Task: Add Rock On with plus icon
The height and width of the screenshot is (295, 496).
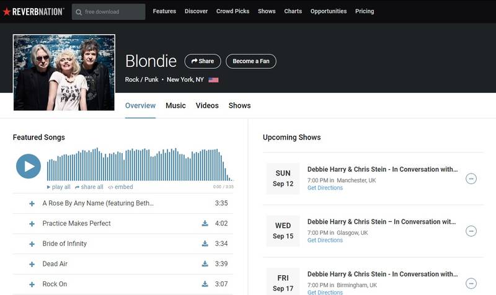Action: (x=32, y=284)
